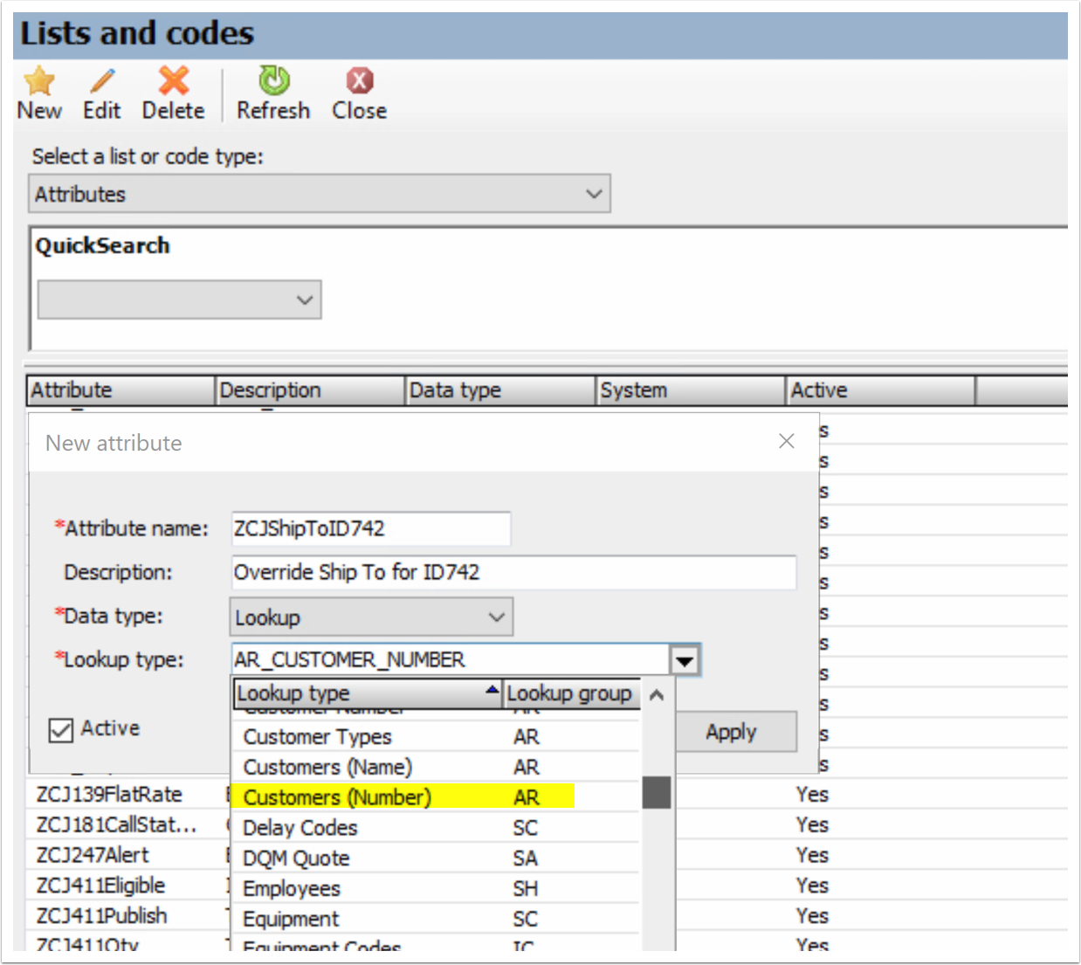Open the QuickSearch dropdown

(305, 300)
